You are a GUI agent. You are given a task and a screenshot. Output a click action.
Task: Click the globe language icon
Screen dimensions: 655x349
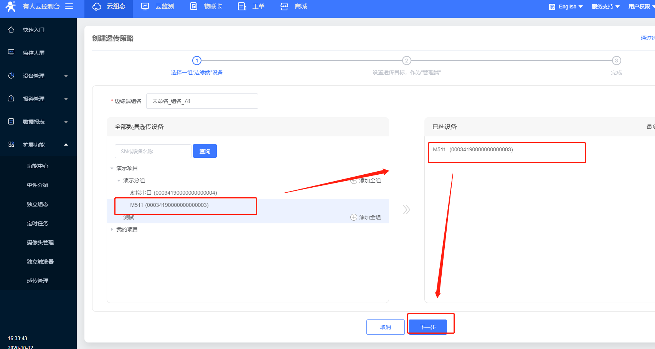pos(552,7)
